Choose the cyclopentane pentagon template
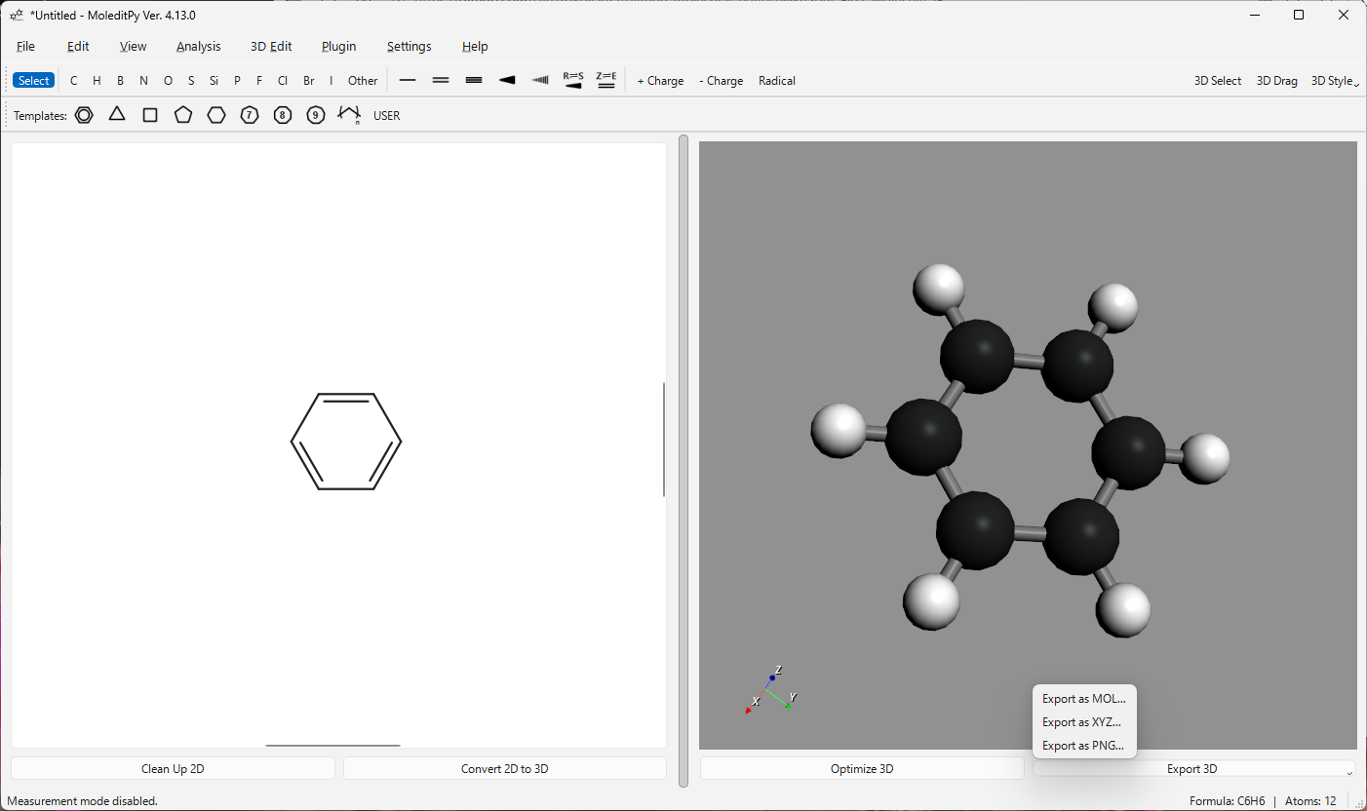This screenshot has width=1367, height=811. click(183, 115)
